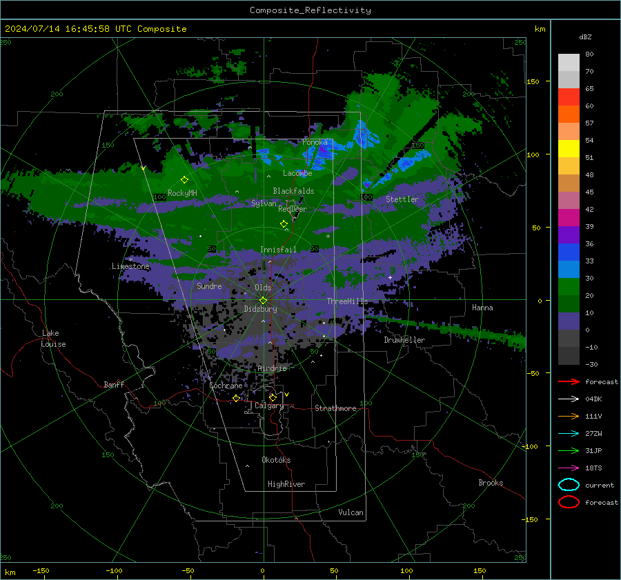Click the red forecast ellipse icon

click(569, 502)
